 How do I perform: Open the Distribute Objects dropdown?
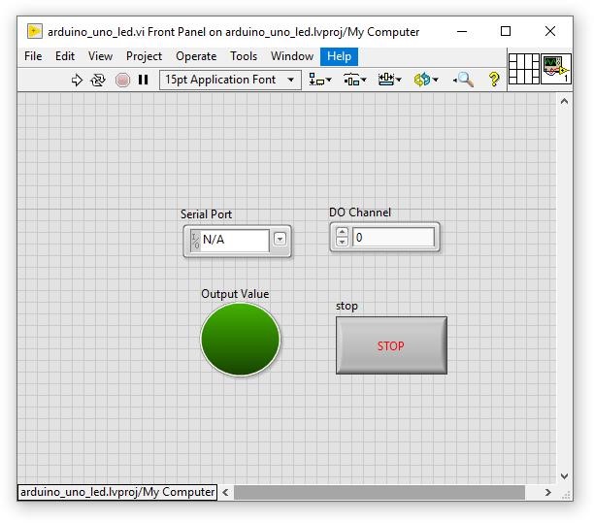[355, 80]
